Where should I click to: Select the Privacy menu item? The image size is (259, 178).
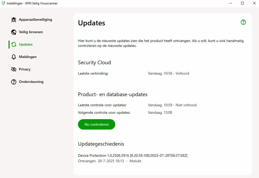click(x=25, y=69)
